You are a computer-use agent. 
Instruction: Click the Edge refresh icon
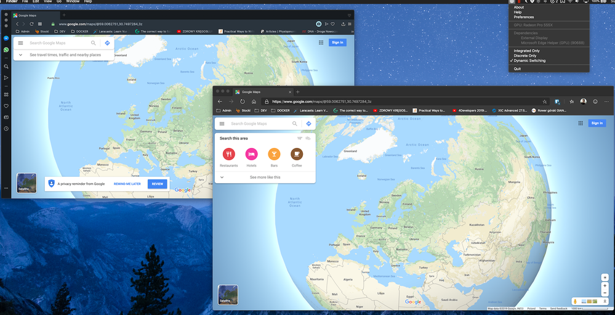243,101
